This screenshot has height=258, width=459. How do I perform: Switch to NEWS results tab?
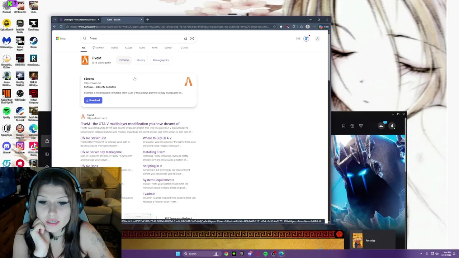(155, 48)
